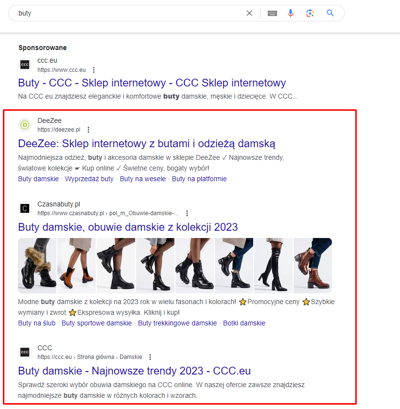400x409 pixels.
Task: Open the 'Buty na ślub' sitelink
Action: click(37, 323)
